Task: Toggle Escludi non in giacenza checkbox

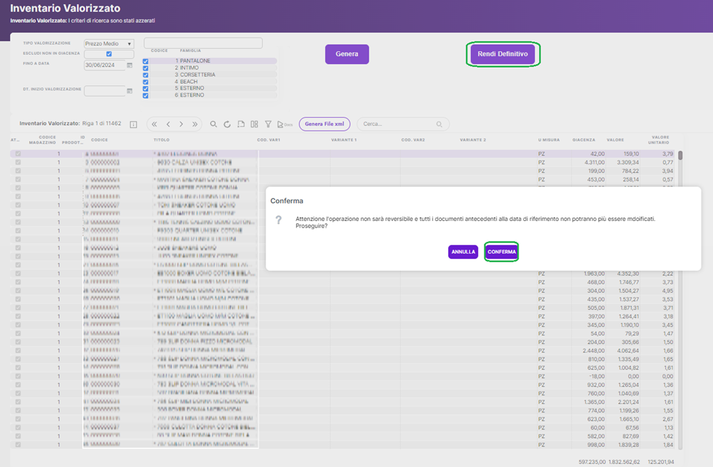Action: (x=109, y=54)
